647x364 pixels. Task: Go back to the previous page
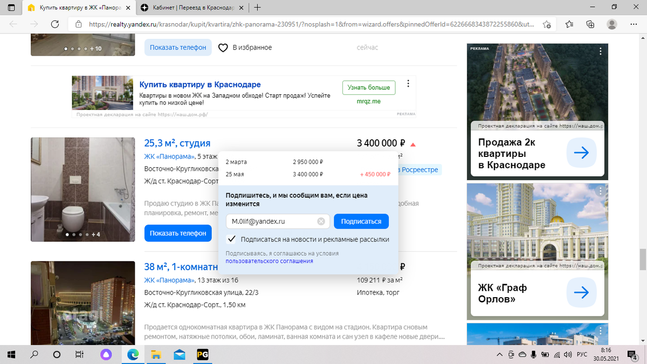[13, 24]
